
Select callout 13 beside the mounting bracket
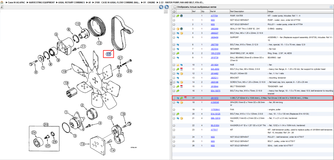tap(82, 144)
